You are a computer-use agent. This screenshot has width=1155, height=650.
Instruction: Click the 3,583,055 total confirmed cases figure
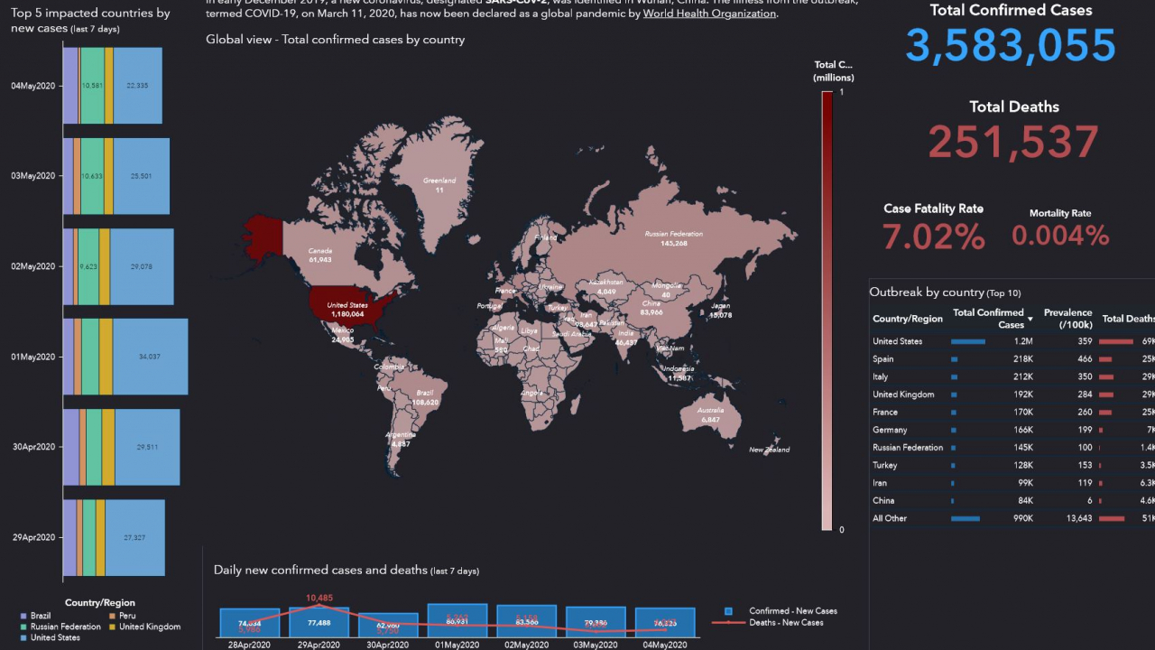click(1011, 46)
